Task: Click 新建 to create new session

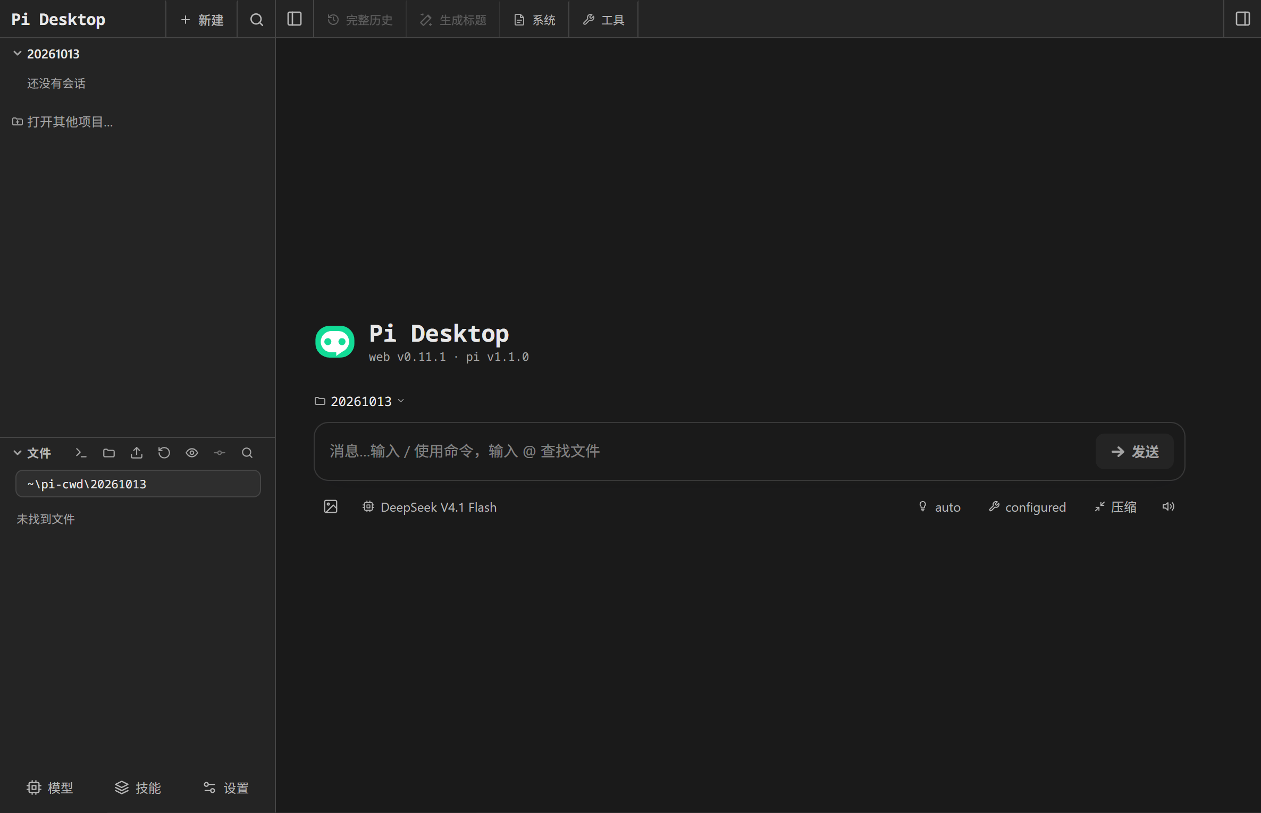Action: click(x=202, y=20)
